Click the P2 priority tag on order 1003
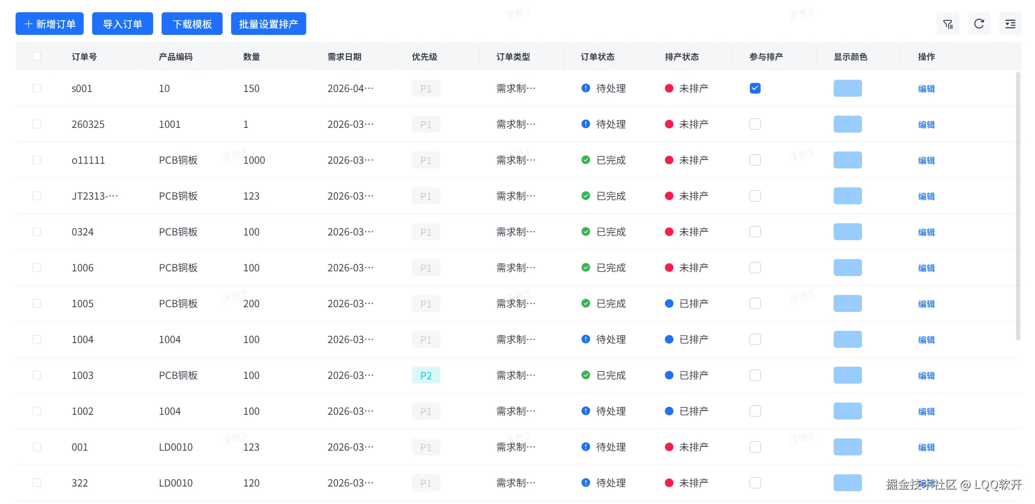Screen dimensions: 1035x504 pyautogui.click(x=426, y=375)
